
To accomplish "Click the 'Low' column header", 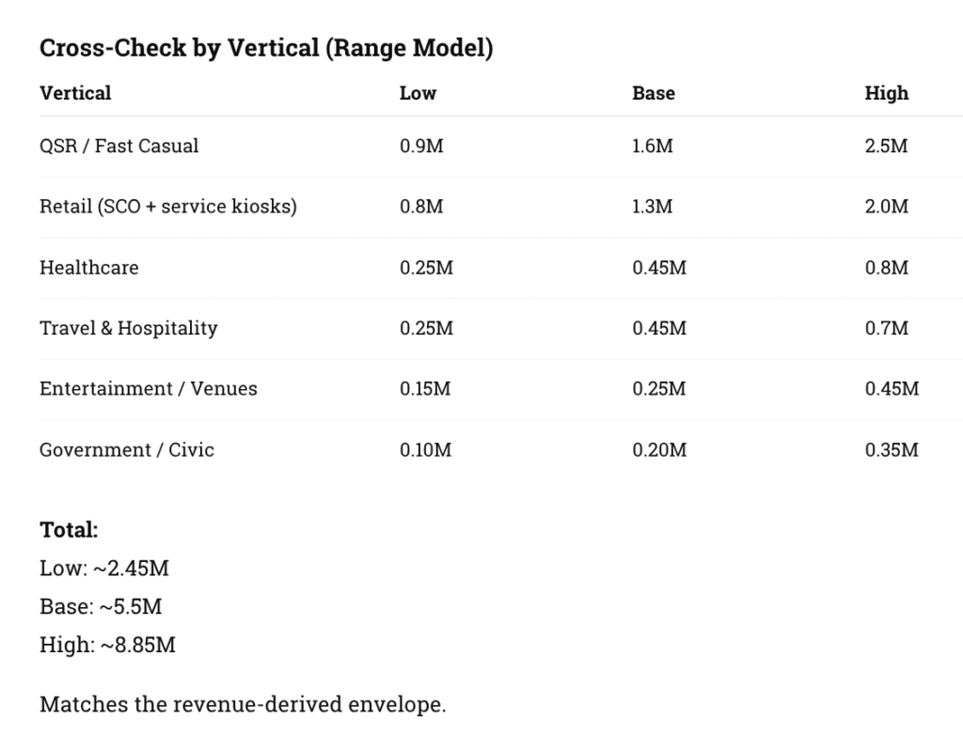I will pyautogui.click(x=418, y=93).
